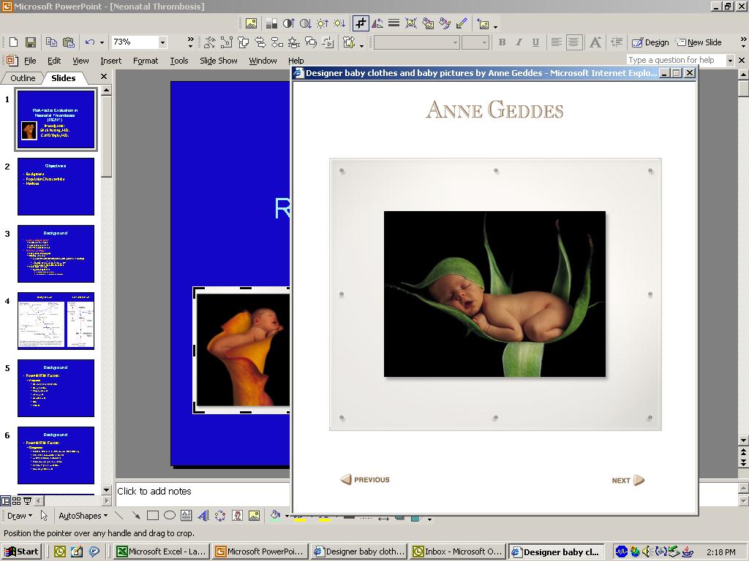Click the Reset Picture icon
Screen dimensions: 749x561
pyautogui.click(x=483, y=24)
